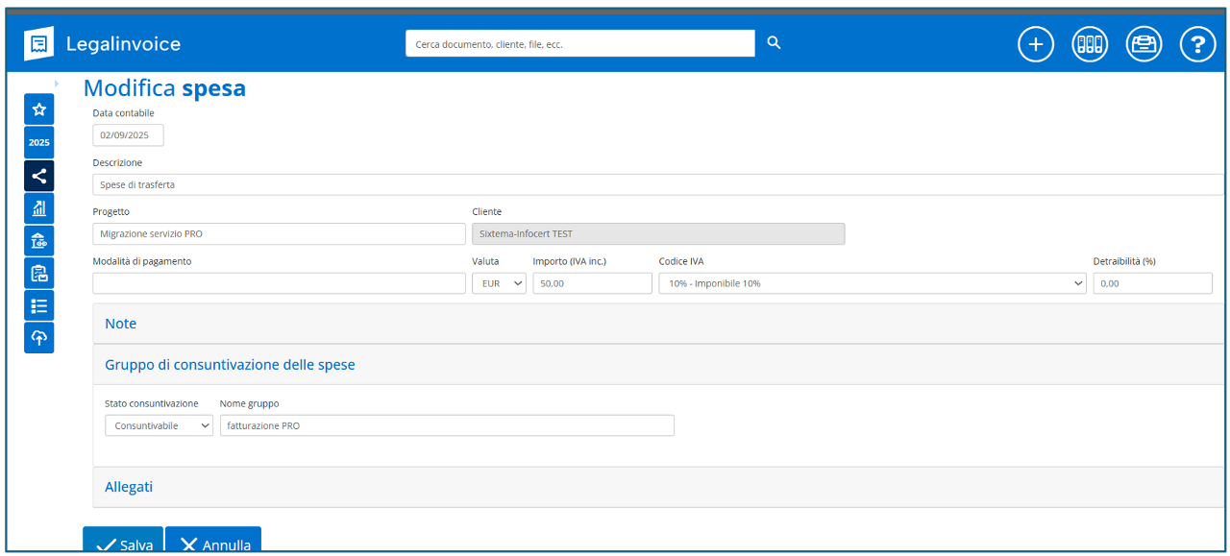The height and width of the screenshot is (556, 1230).
Task: Click the cloud upload sidebar icon
Action: [39, 338]
